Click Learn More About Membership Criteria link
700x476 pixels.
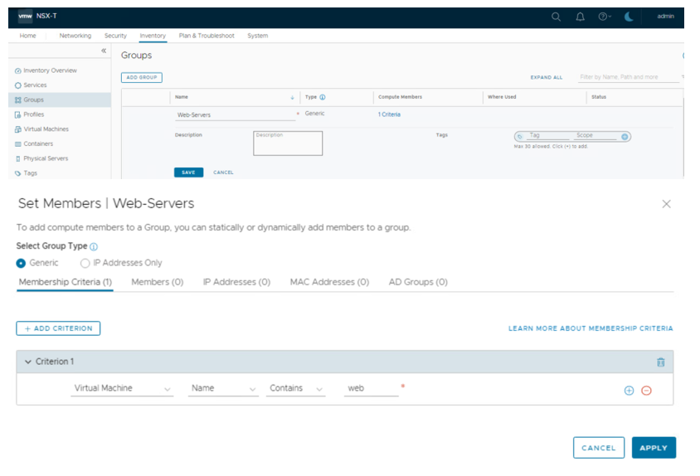590,328
